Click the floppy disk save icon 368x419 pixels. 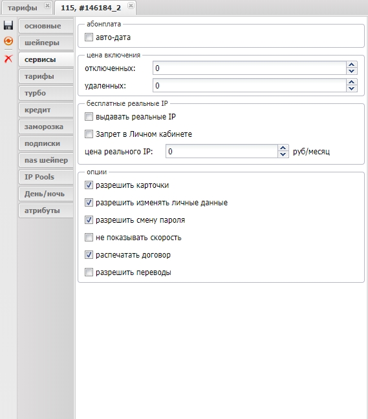point(8,25)
